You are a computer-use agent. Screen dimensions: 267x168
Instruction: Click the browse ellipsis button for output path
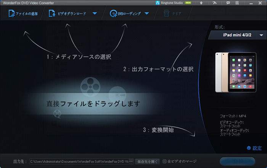click(131, 162)
